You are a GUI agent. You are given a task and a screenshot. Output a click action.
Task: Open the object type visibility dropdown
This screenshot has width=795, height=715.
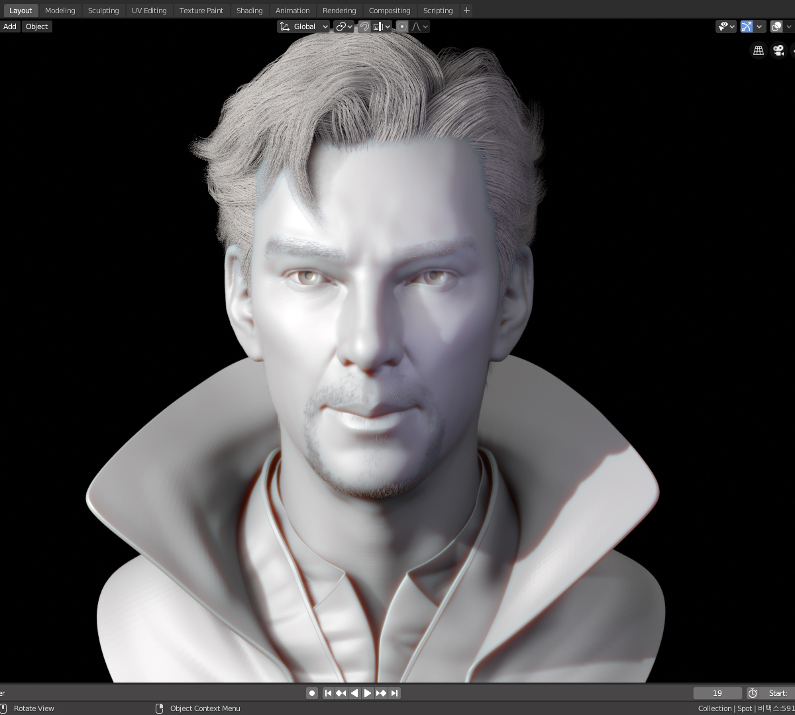point(725,26)
